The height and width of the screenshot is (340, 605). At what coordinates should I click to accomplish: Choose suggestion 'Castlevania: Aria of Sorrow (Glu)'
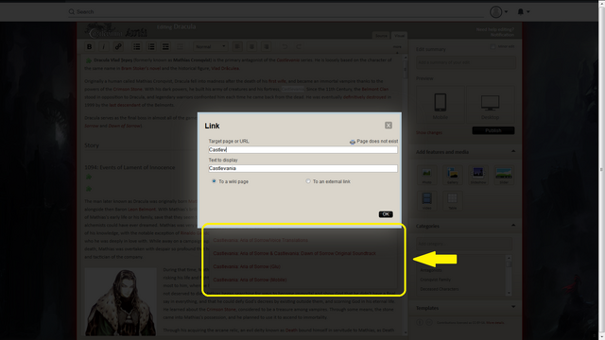coord(247,266)
